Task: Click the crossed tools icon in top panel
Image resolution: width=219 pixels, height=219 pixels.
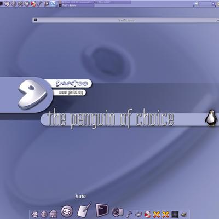Action: pos(20,3)
